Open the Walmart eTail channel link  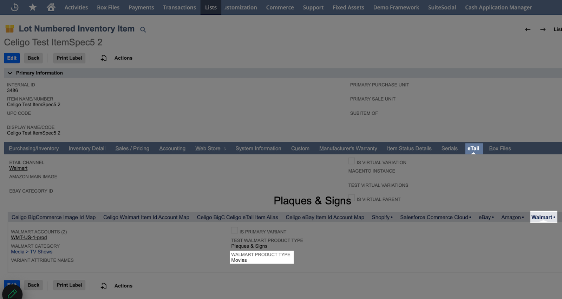(x=18, y=168)
